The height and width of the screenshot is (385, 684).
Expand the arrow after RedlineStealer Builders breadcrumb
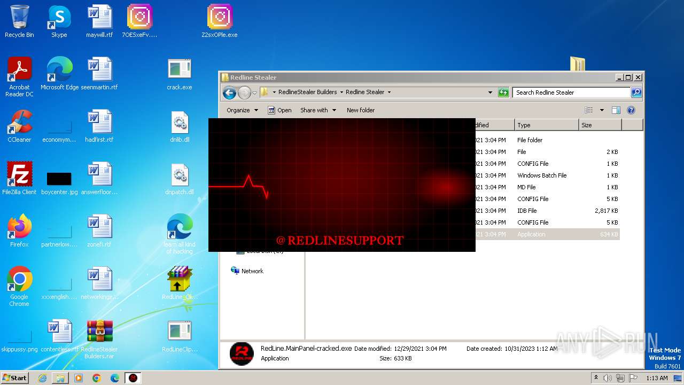point(341,92)
